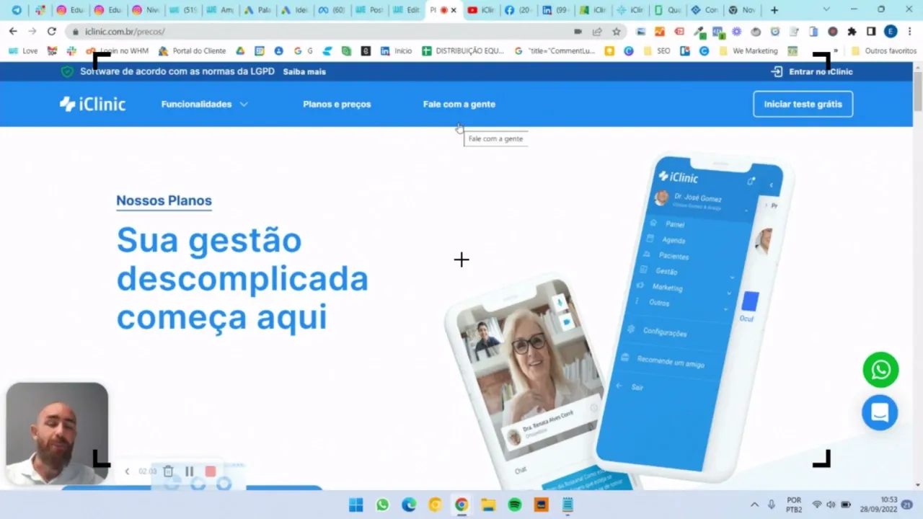This screenshot has width=923, height=519.
Task: Open the Chrome tab search dropdown arrow
Action: coord(827,9)
